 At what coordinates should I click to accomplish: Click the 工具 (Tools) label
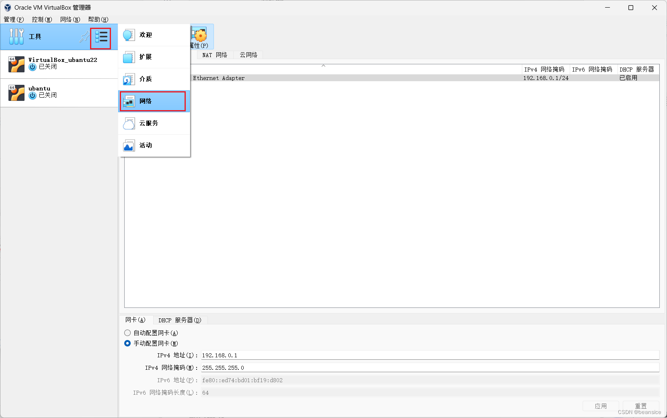coord(35,37)
